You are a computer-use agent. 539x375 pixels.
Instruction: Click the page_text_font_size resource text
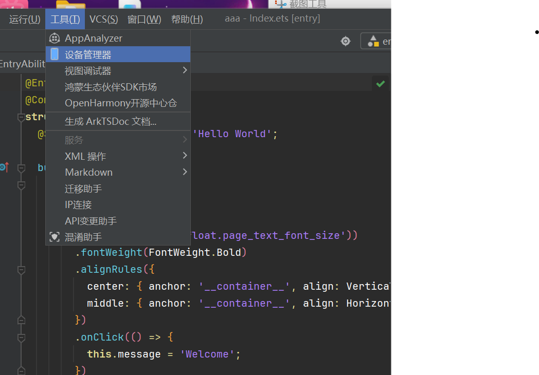[281, 235]
